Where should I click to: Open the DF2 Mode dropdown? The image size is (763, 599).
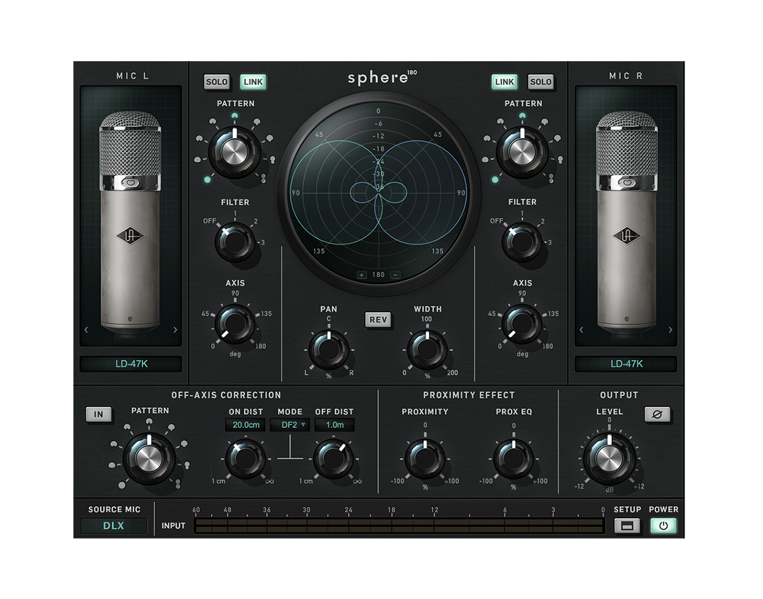coord(290,425)
